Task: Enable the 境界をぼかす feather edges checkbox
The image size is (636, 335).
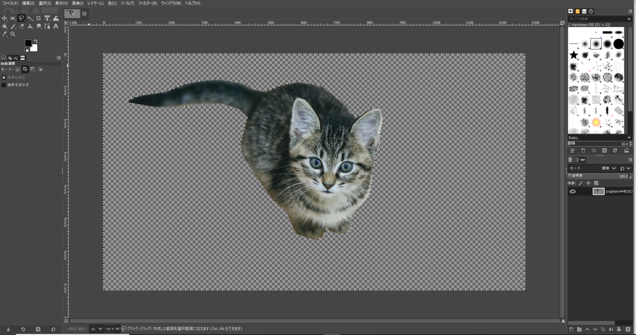Action: click(4, 85)
